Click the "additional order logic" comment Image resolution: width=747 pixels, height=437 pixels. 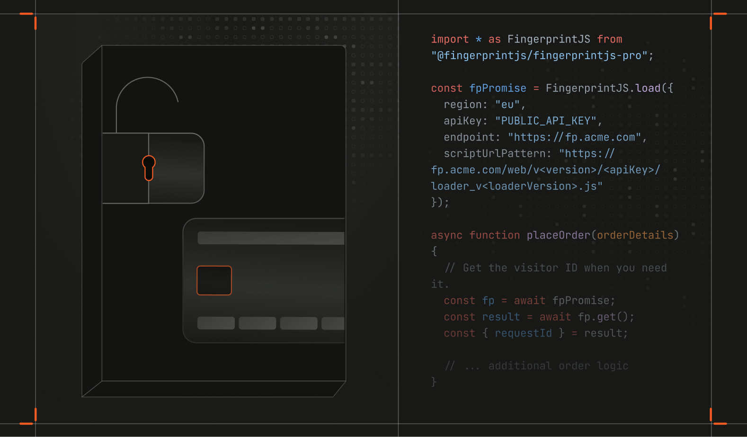[558, 366]
